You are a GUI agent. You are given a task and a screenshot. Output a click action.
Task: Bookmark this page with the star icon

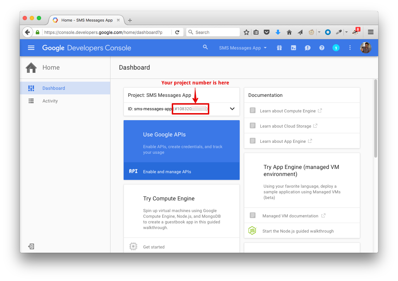point(246,32)
